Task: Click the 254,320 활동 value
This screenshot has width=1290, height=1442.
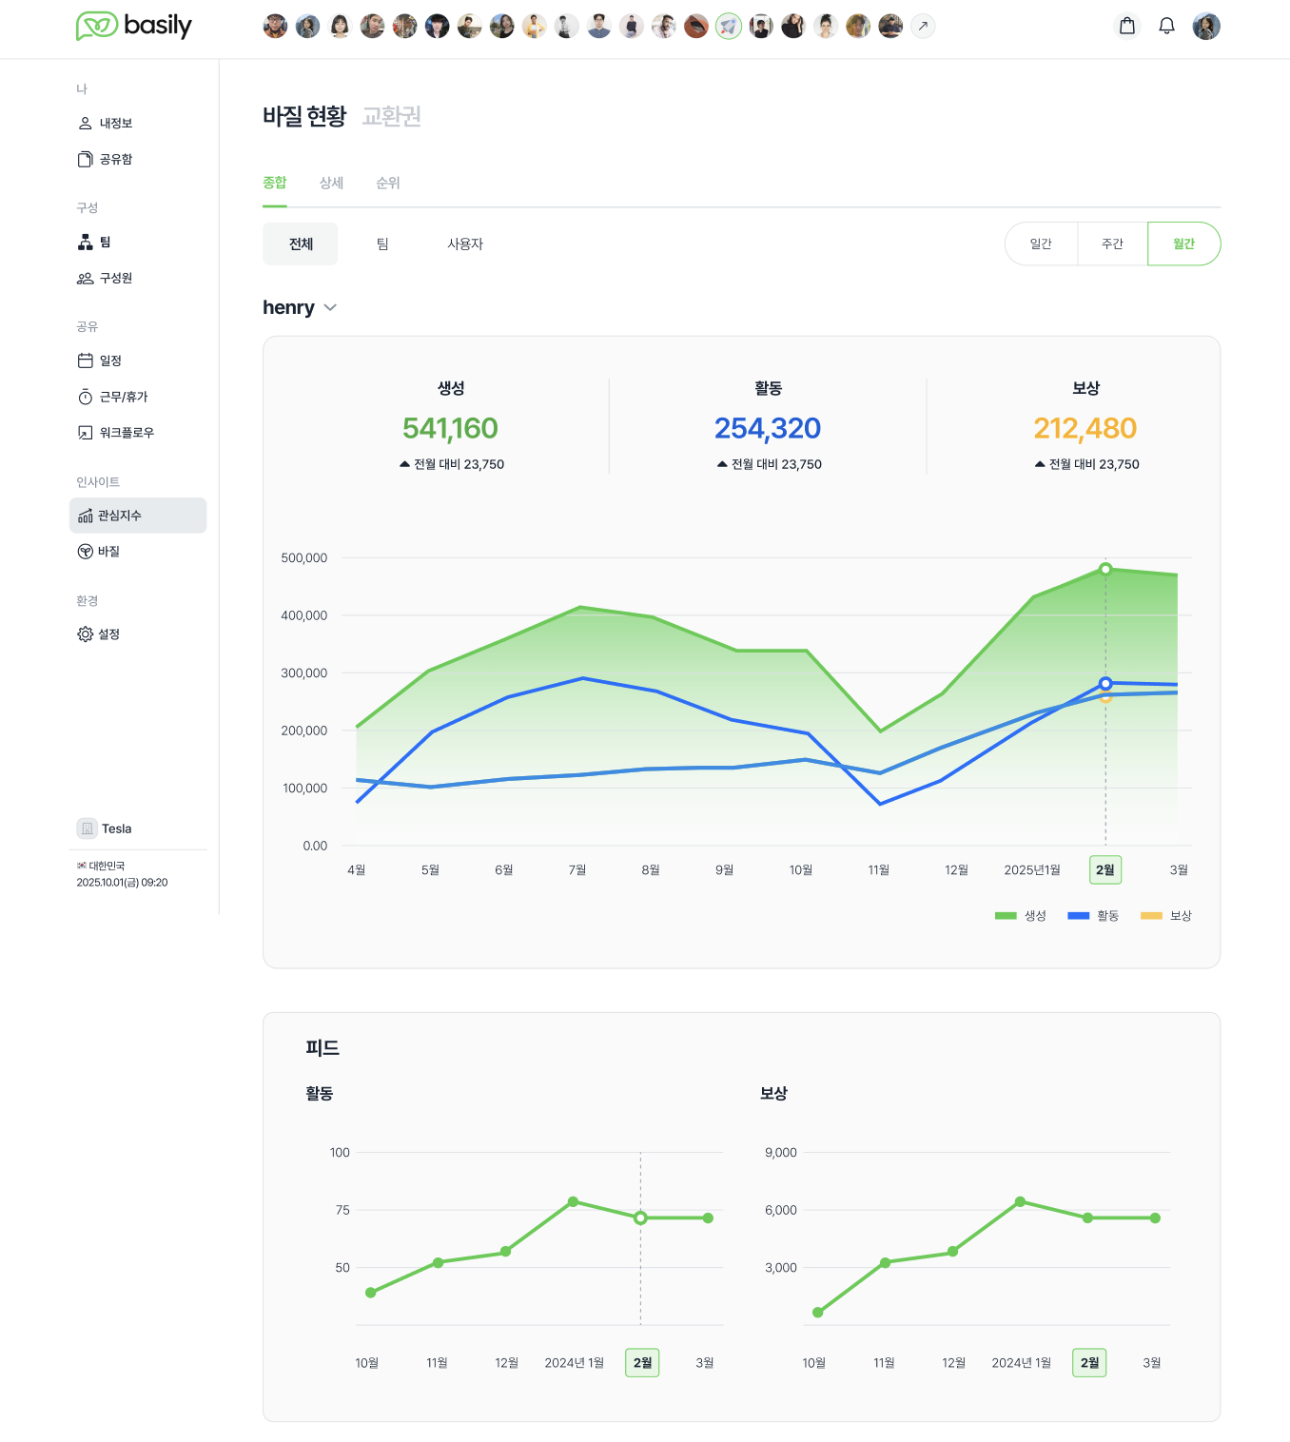Action: click(x=768, y=428)
